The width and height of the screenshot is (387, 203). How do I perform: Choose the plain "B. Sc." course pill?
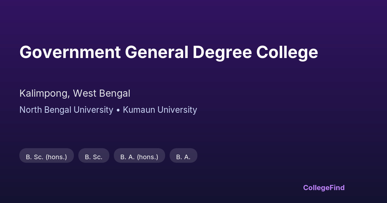(x=94, y=157)
